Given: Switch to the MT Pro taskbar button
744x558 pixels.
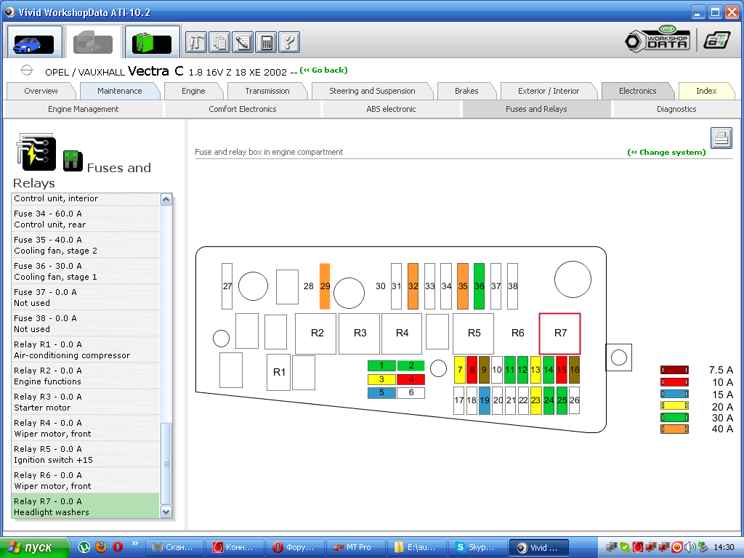Looking at the screenshot, I should pos(356,548).
